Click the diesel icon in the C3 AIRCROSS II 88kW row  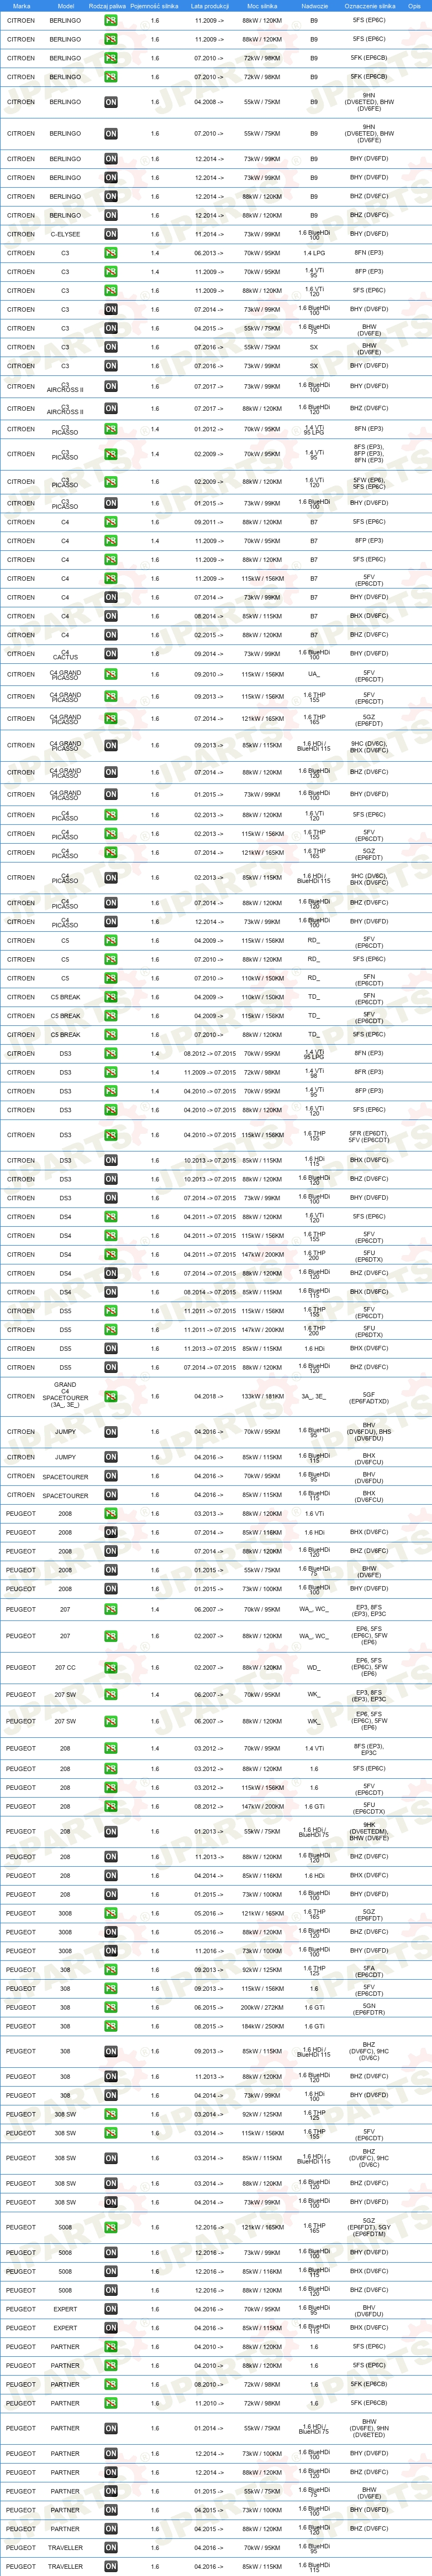110,409
